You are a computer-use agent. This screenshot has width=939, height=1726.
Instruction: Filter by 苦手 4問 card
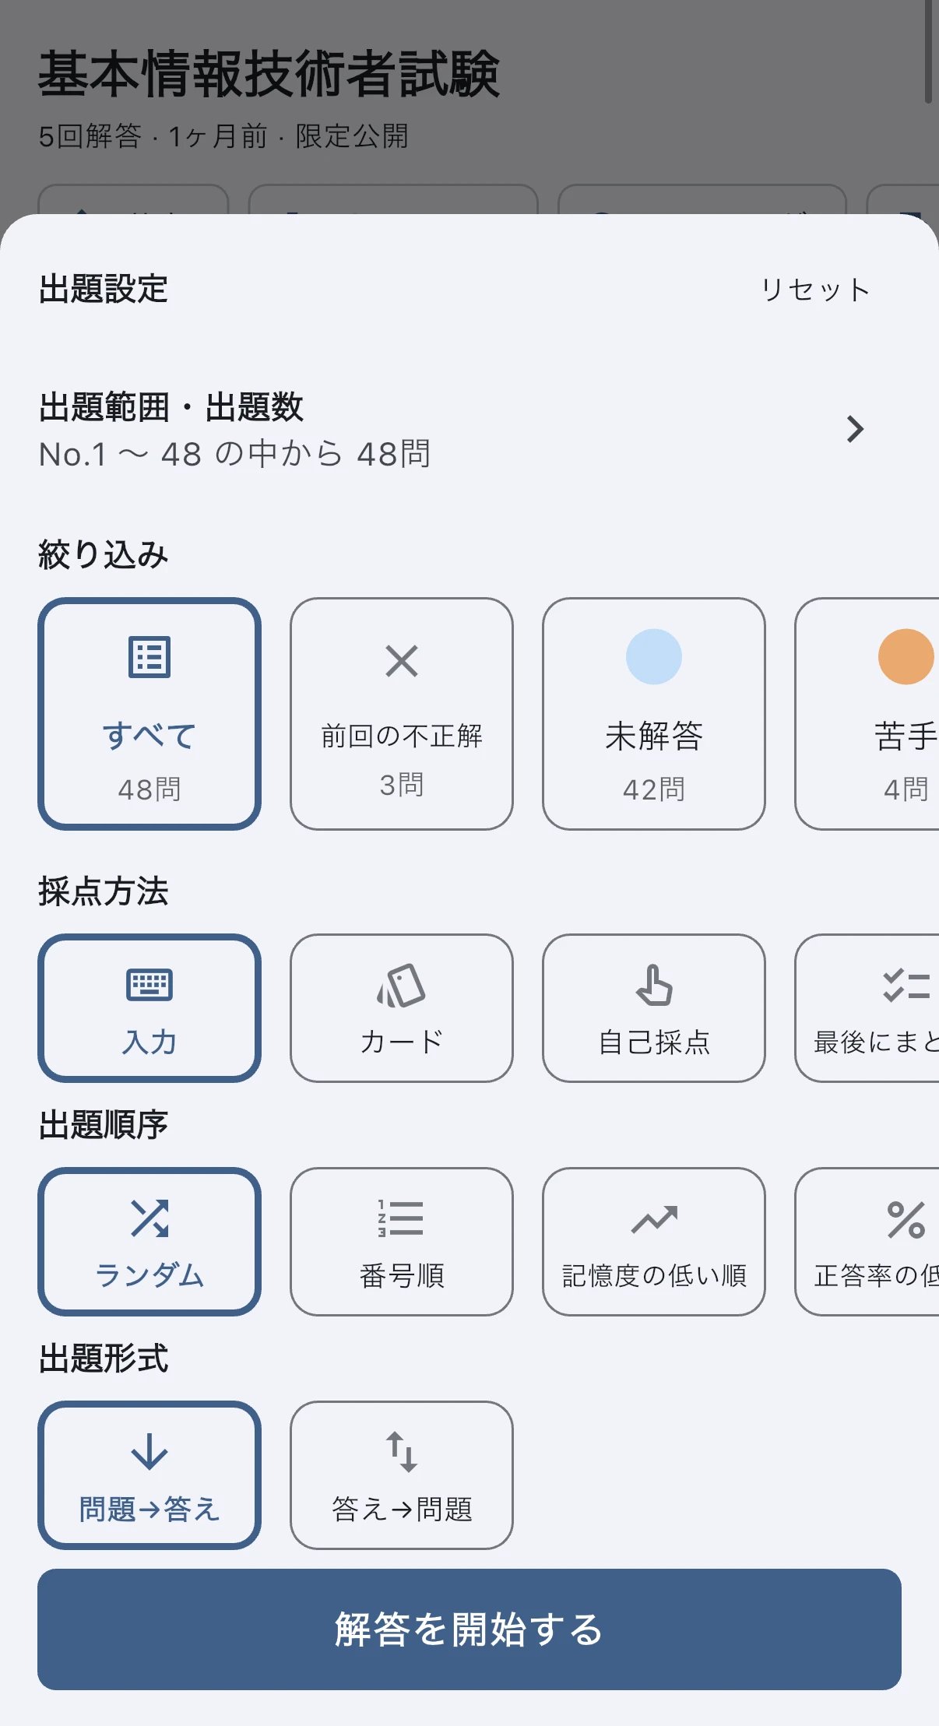867,714
